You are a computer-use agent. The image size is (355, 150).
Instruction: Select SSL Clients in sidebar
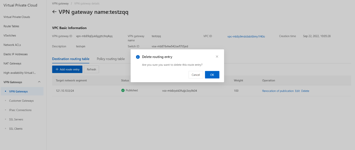point(16,129)
